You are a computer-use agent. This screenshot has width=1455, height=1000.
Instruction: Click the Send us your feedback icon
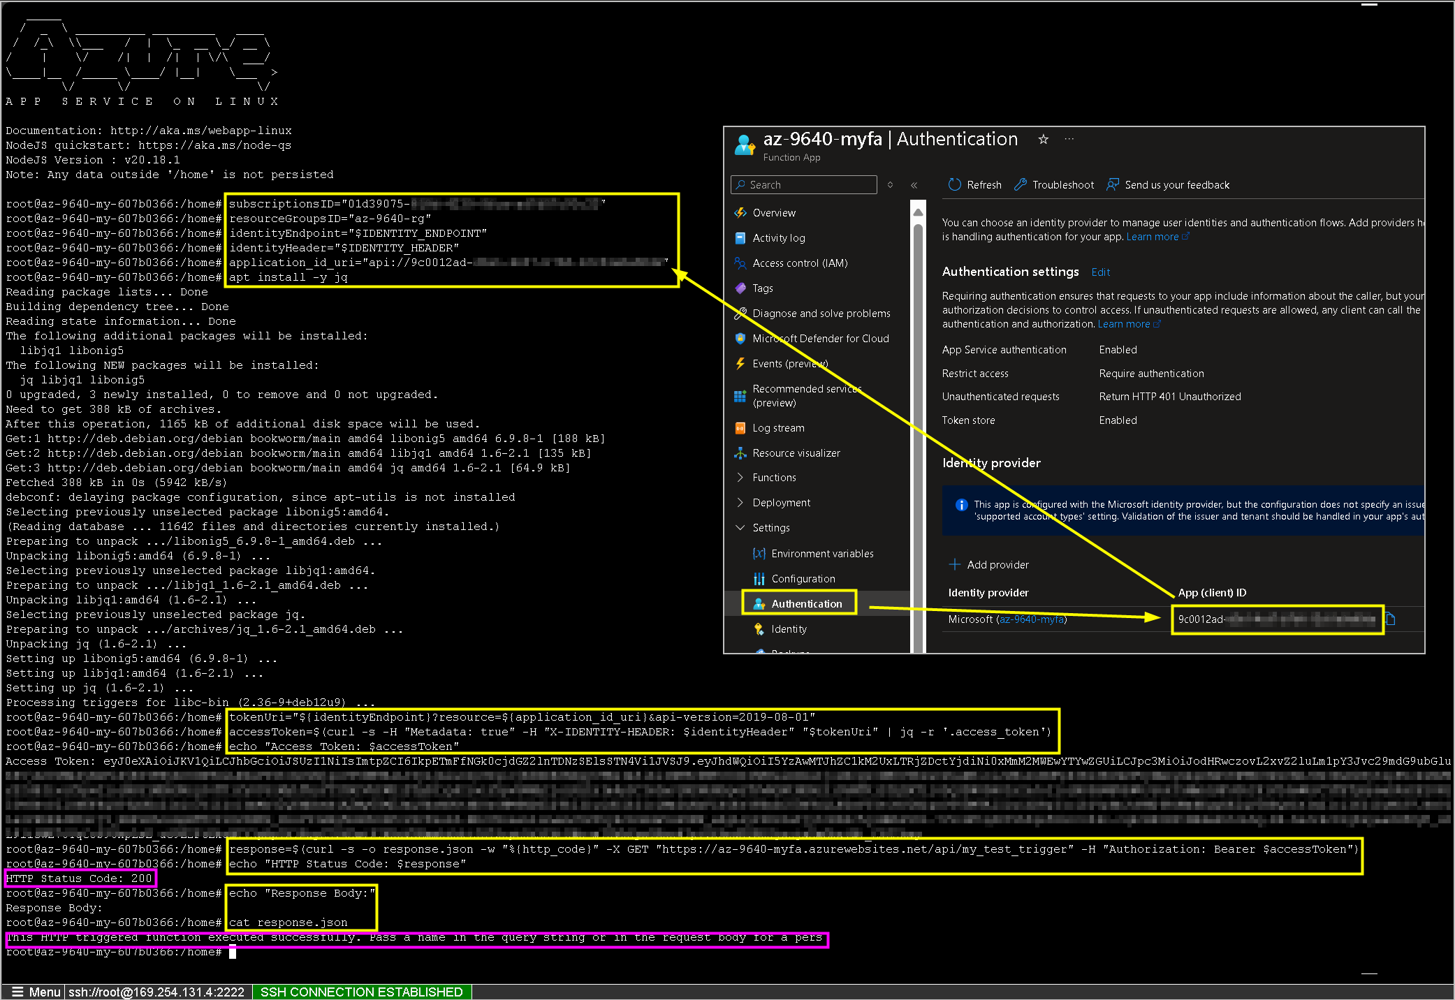coord(1112,184)
